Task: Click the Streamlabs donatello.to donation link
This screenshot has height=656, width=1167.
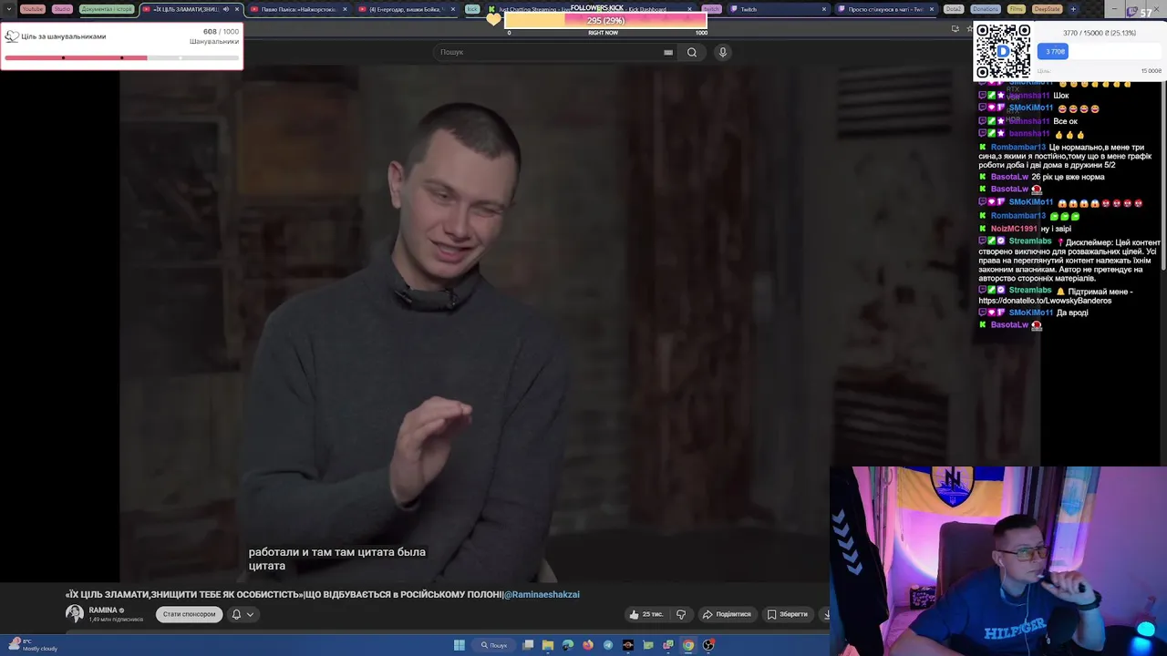Action: point(1045,301)
